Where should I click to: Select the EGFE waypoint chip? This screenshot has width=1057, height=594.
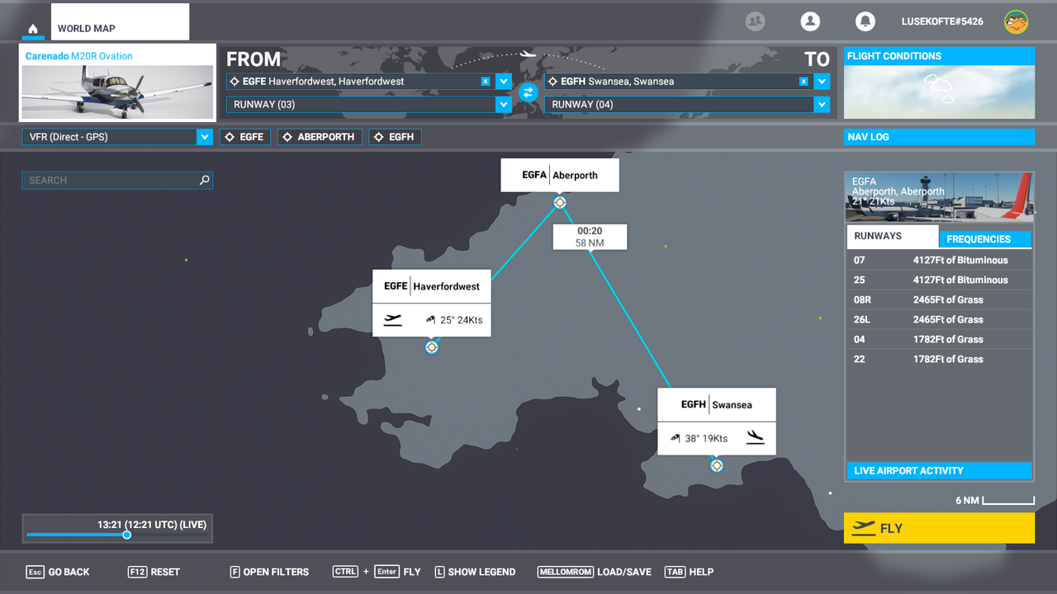click(x=245, y=137)
